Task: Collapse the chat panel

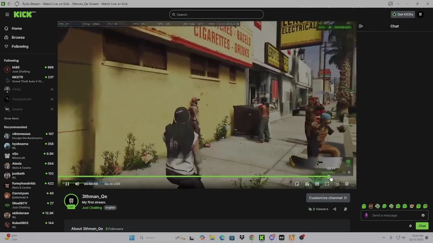Action: click(x=361, y=26)
